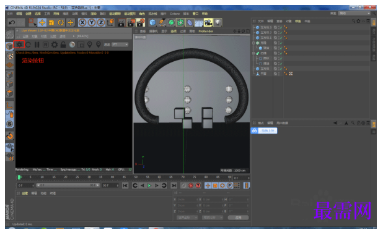This screenshot has height=230, width=383.
Task: Activate the Scale tool
Action: coord(51,23)
